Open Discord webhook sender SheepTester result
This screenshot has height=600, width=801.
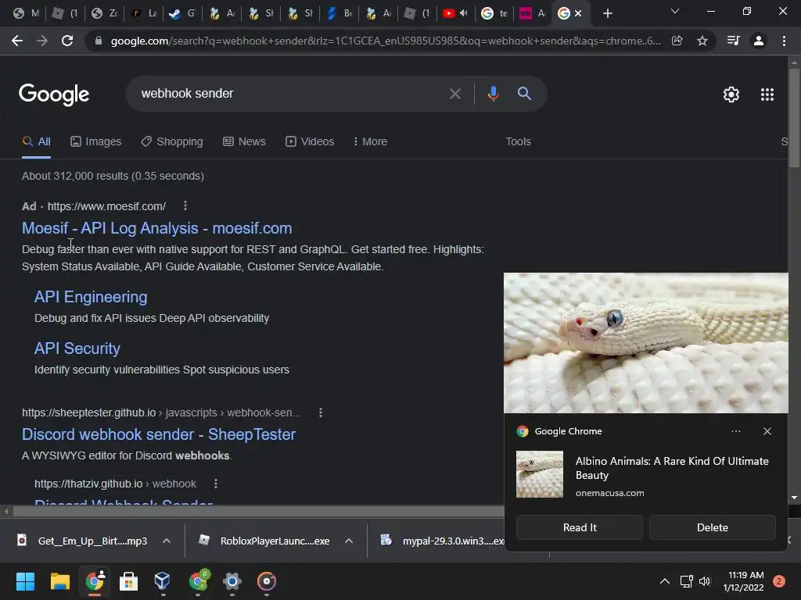(x=159, y=434)
